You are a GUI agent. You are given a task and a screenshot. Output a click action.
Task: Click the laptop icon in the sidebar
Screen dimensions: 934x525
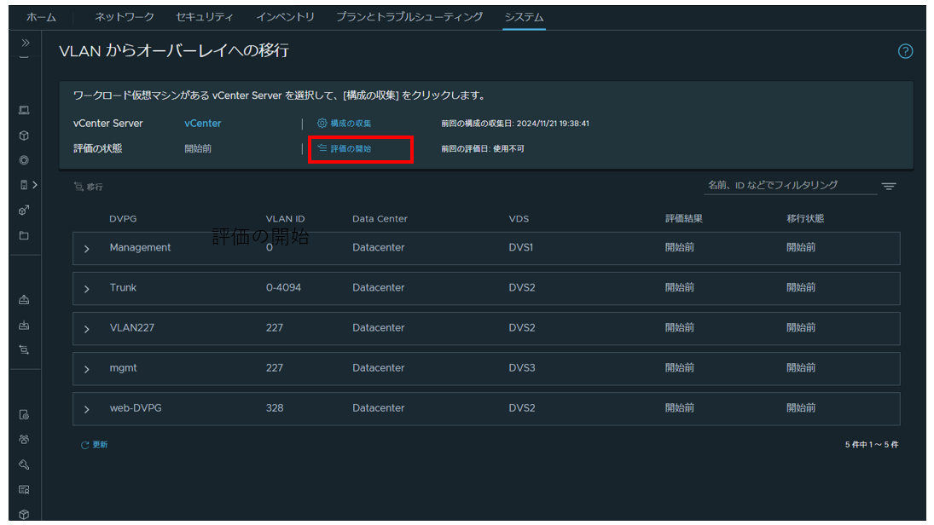coord(24,110)
